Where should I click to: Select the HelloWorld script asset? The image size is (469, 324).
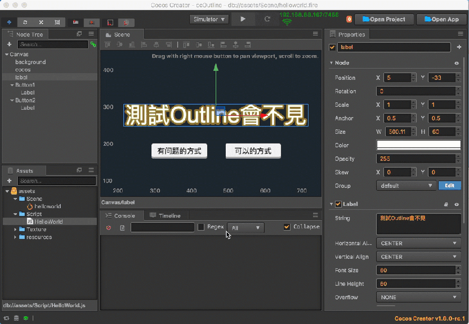click(x=48, y=222)
